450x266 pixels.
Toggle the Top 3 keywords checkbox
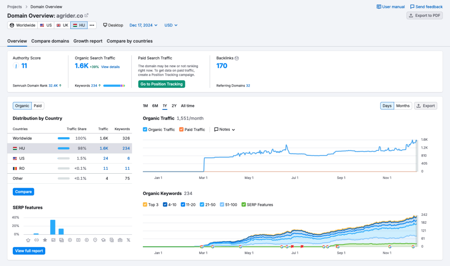tap(145, 204)
